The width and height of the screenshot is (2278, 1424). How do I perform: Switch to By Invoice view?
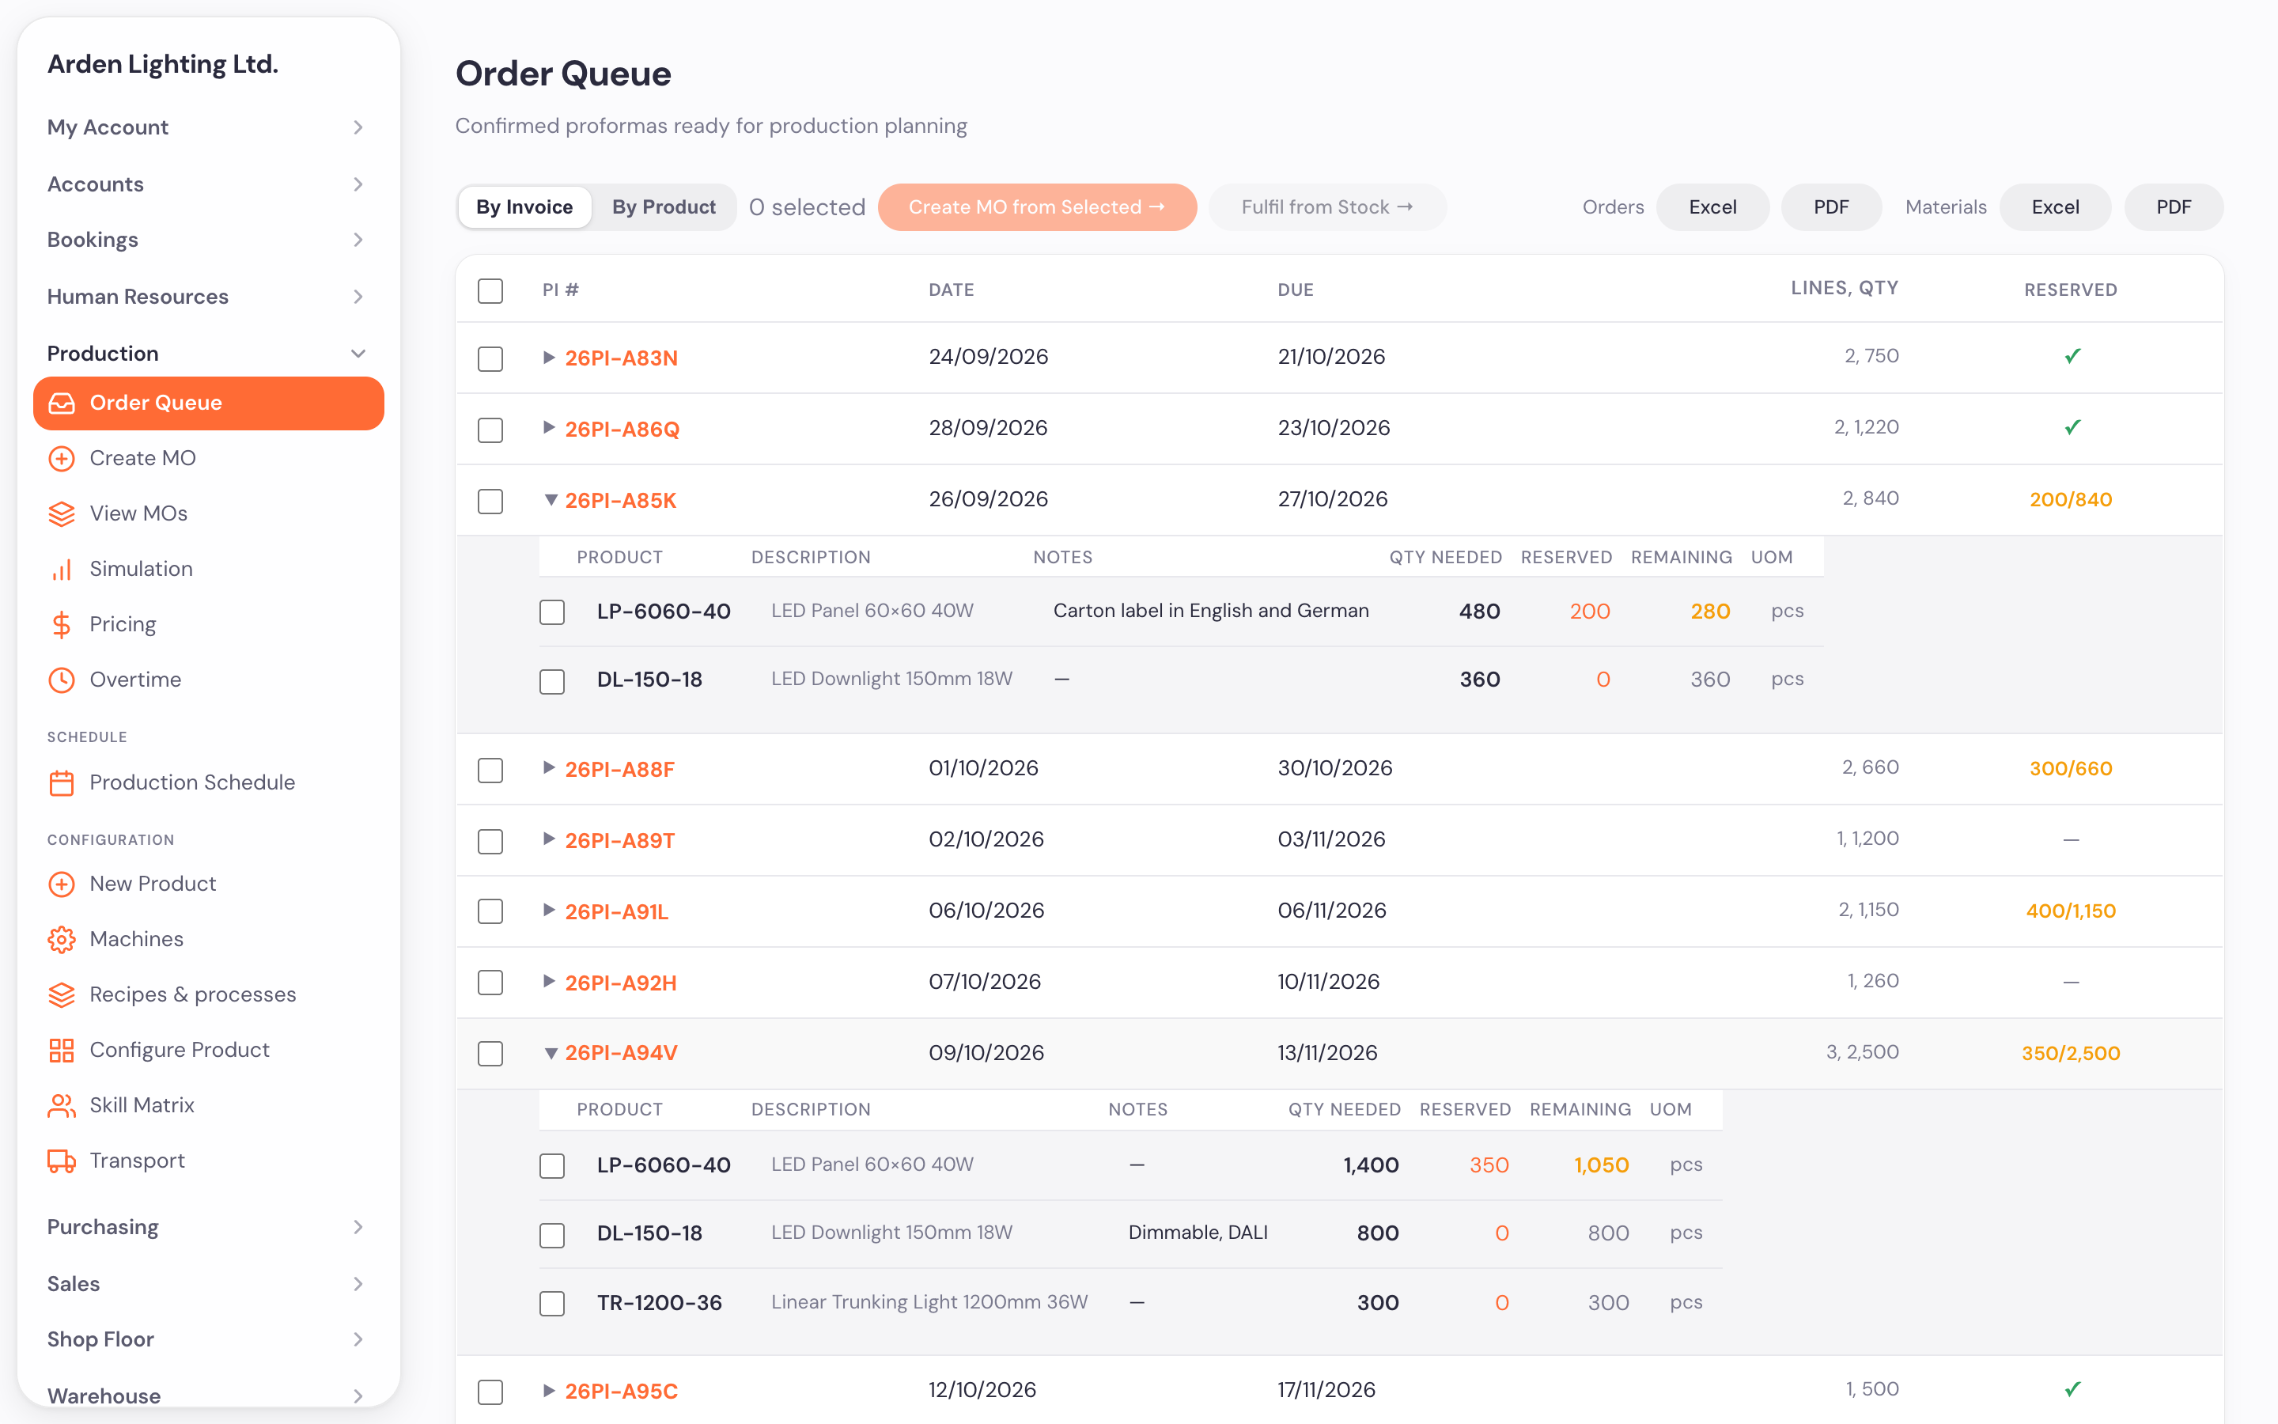[524, 207]
